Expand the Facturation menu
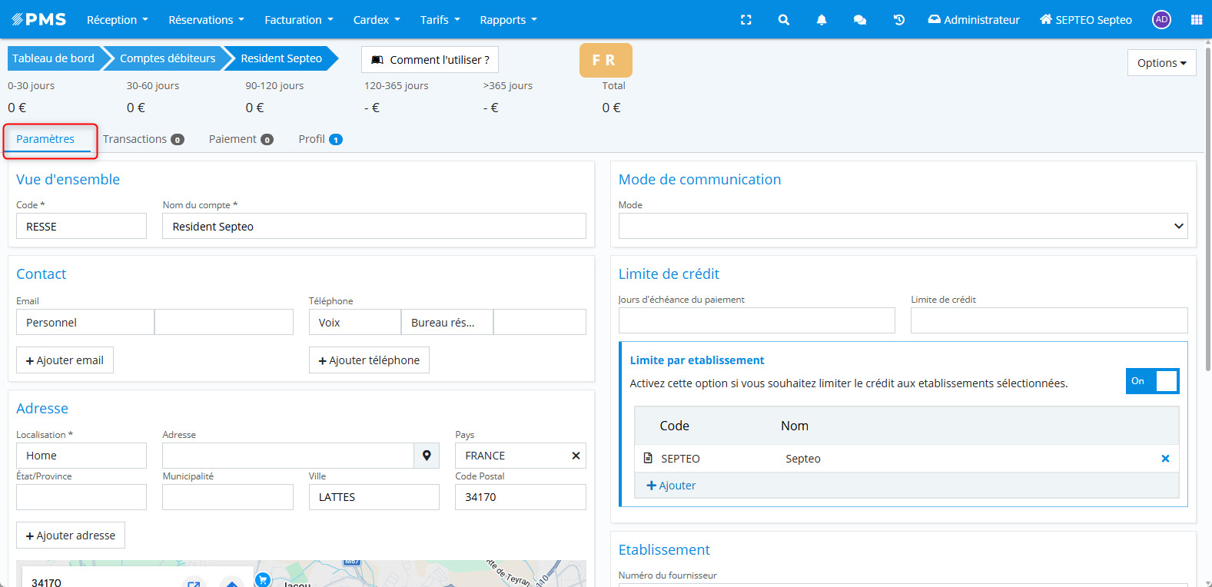This screenshot has width=1212, height=587. (298, 20)
